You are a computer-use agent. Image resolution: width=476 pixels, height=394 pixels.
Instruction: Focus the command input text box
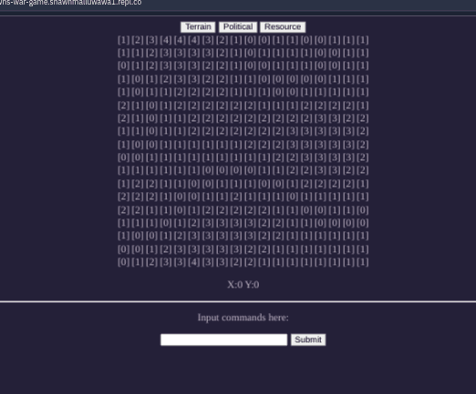click(223, 339)
